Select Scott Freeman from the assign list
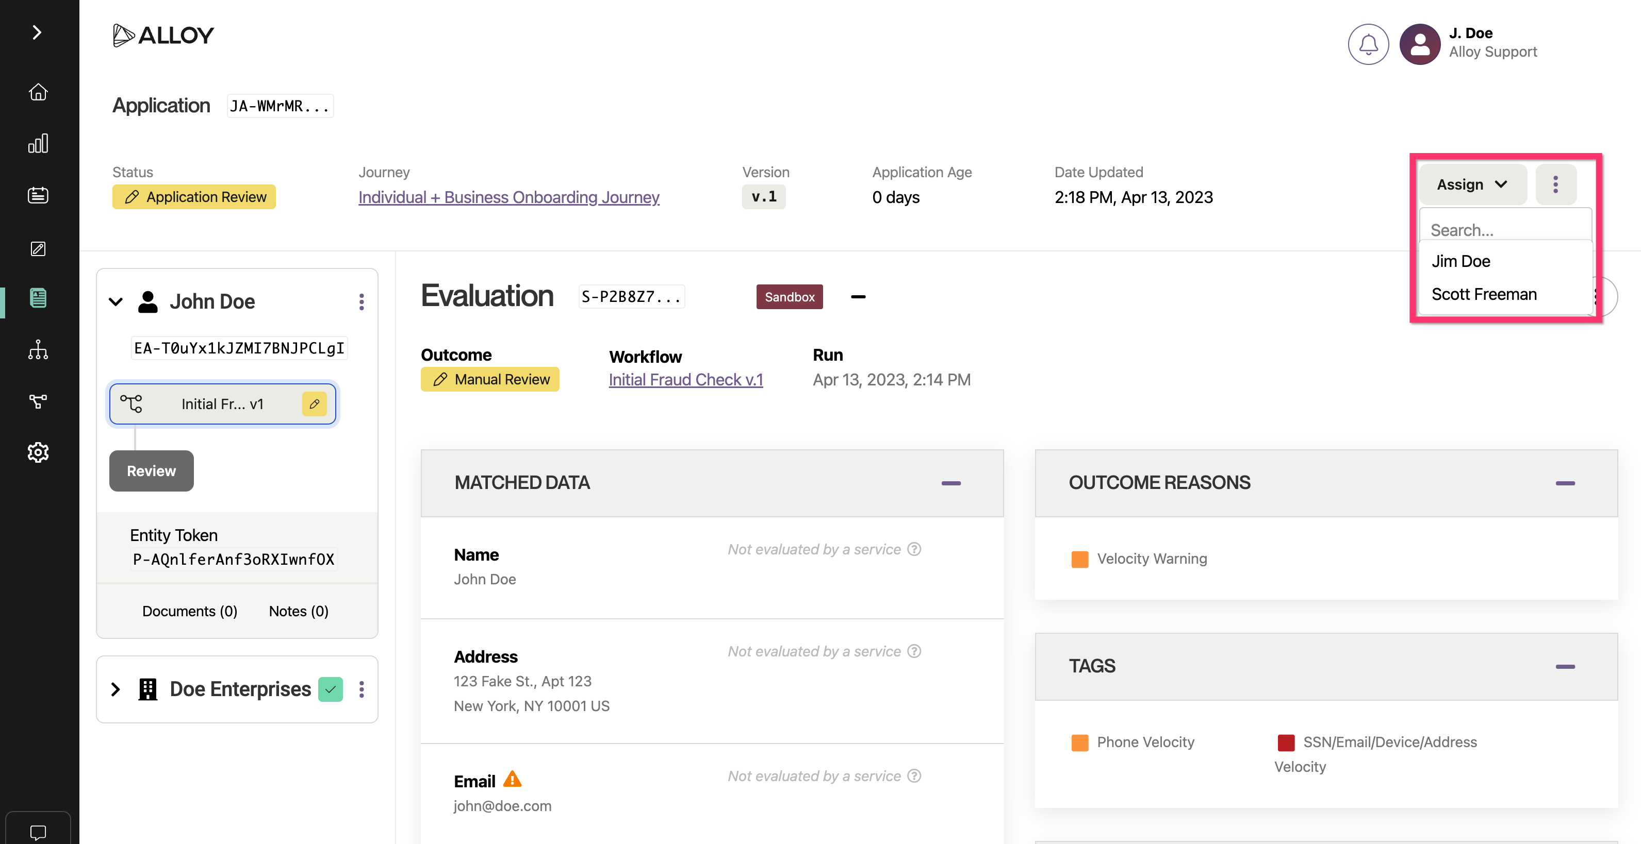Viewport: 1641px width, 844px height. click(x=1506, y=294)
